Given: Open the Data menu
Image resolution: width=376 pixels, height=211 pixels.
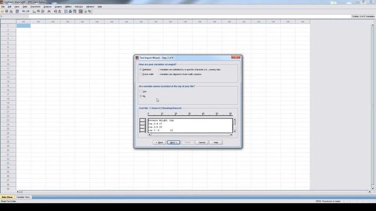Looking at the screenshot, I should pos(25,6).
